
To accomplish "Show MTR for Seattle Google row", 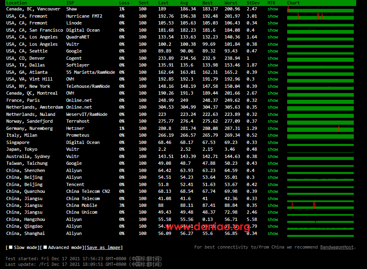I will [273, 51].
